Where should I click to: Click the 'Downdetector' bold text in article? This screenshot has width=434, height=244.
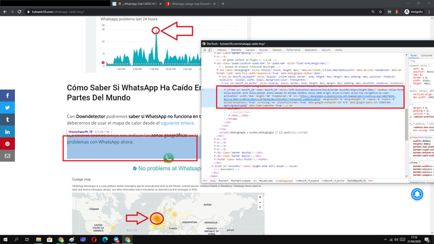pos(90,117)
